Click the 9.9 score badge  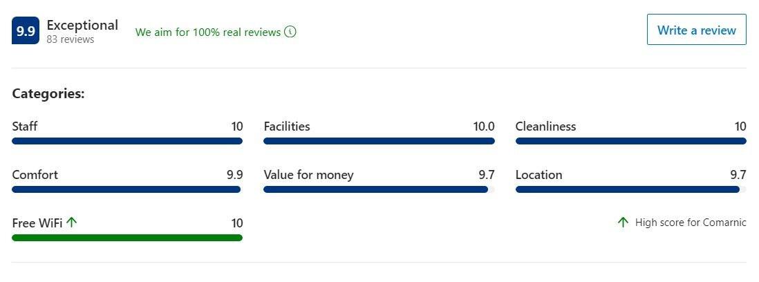pyautogui.click(x=25, y=31)
